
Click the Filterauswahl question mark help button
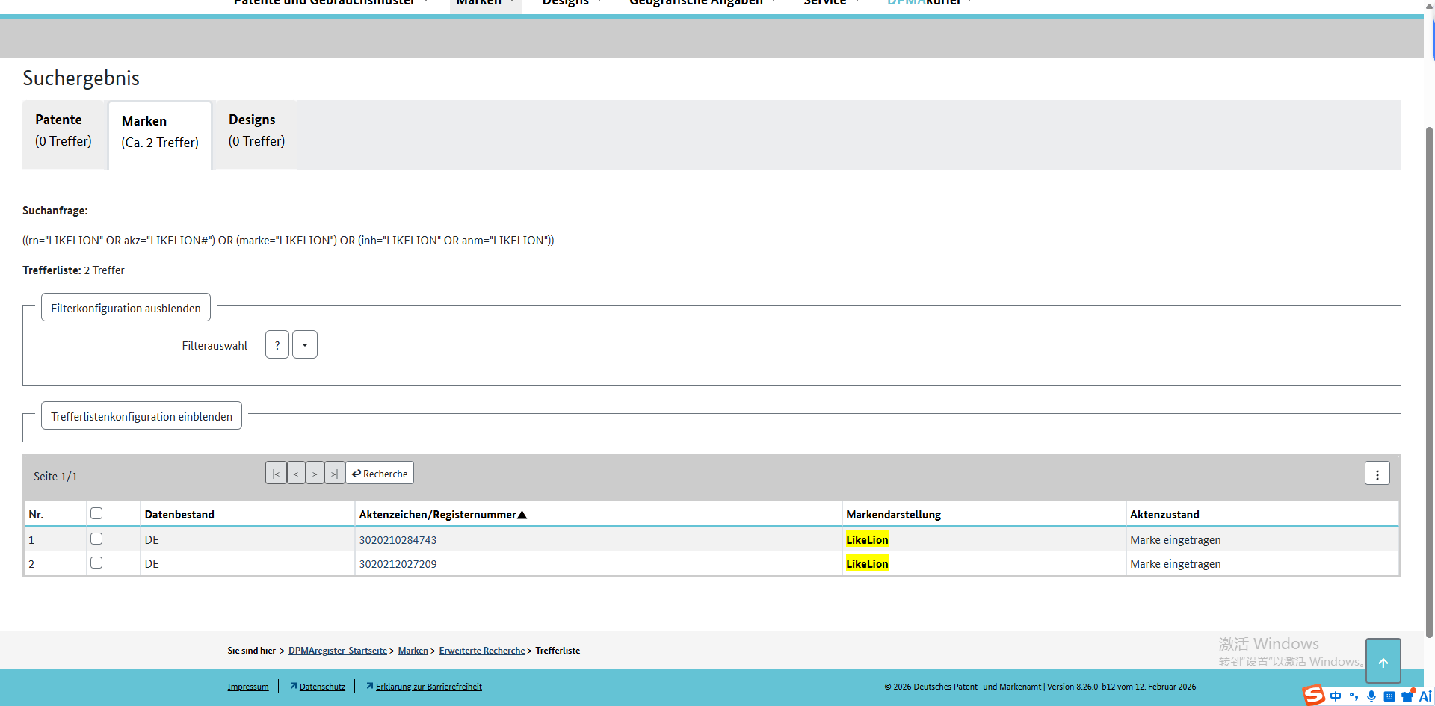click(x=277, y=345)
